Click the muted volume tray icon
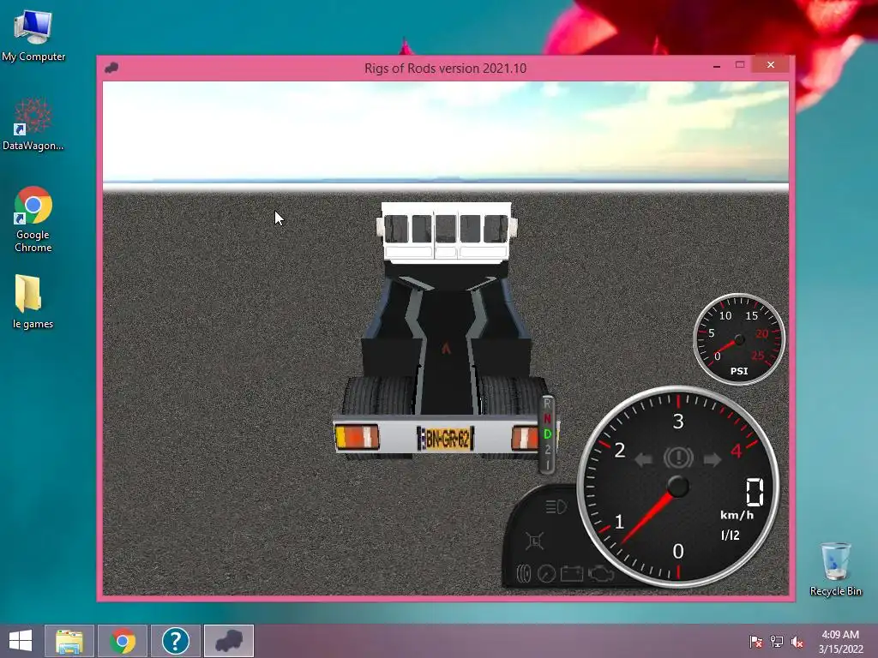This screenshot has height=658, width=878. pos(797,641)
